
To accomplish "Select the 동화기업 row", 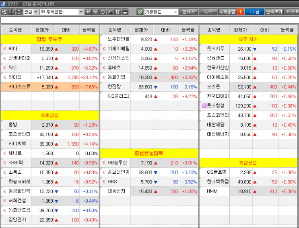I will pos(149,77).
